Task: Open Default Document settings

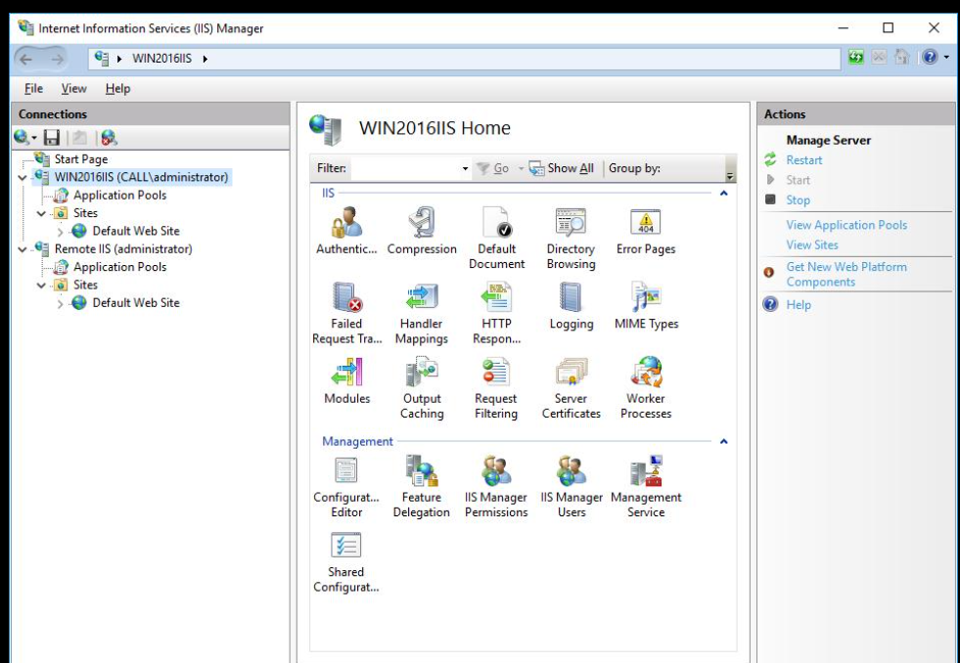Action: pyautogui.click(x=496, y=238)
